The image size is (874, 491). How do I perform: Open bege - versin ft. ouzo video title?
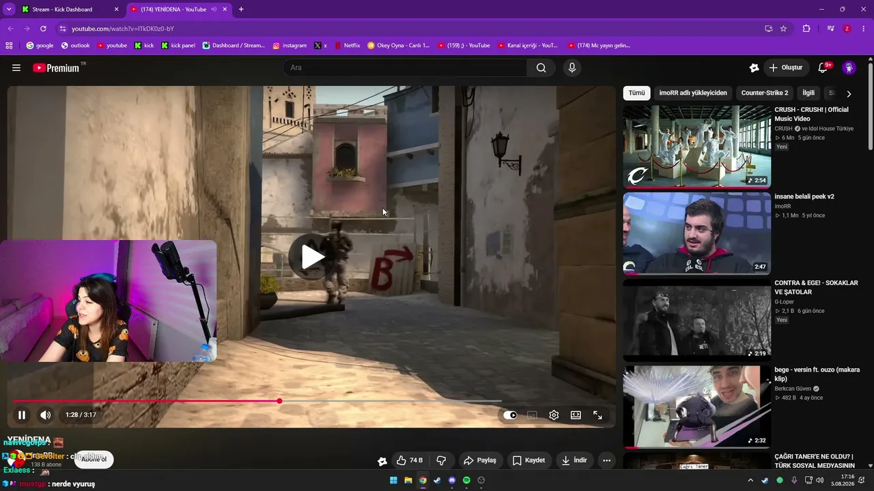(817, 374)
